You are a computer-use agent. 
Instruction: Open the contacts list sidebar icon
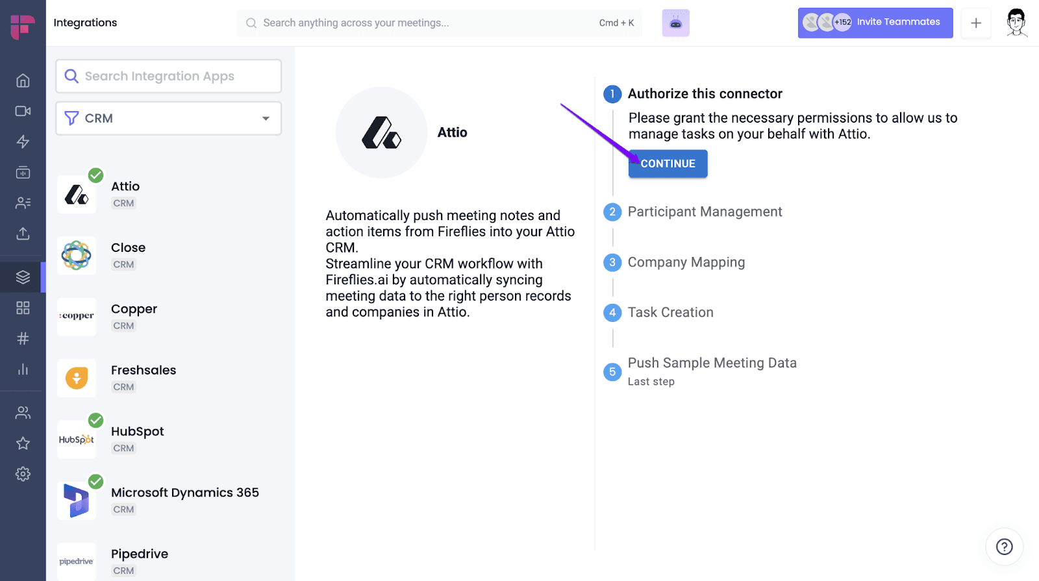pyautogui.click(x=23, y=203)
